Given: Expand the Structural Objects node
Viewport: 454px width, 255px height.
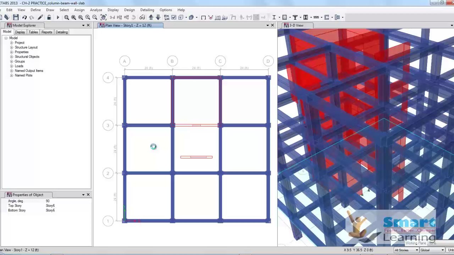Looking at the screenshot, I should click(11, 57).
